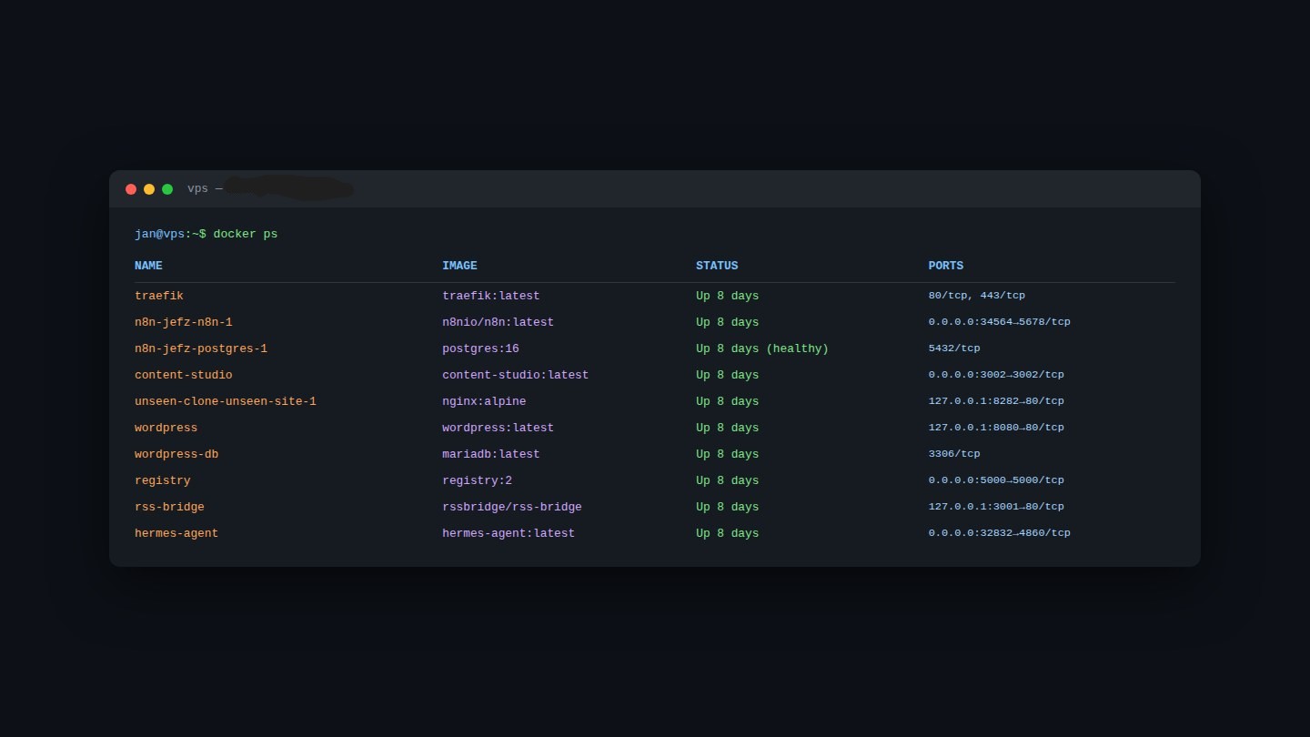Click the 'Up 8 days (healthy)' status
The height and width of the screenshot is (737, 1310).
click(x=762, y=348)
